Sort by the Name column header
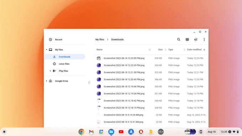This screenshot has width=242, height=136. click(x=99, y=49)
